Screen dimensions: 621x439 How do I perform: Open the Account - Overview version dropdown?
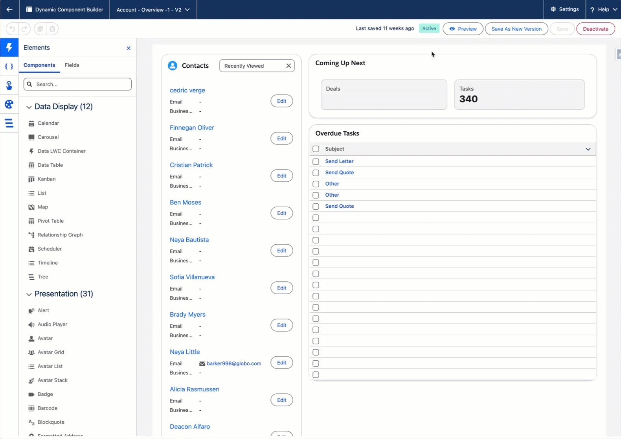point(153,9)
